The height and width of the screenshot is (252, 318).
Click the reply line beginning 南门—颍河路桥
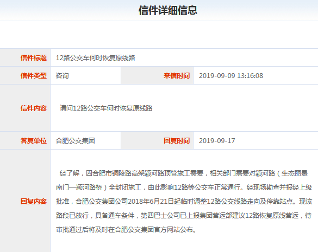point(184,188)
